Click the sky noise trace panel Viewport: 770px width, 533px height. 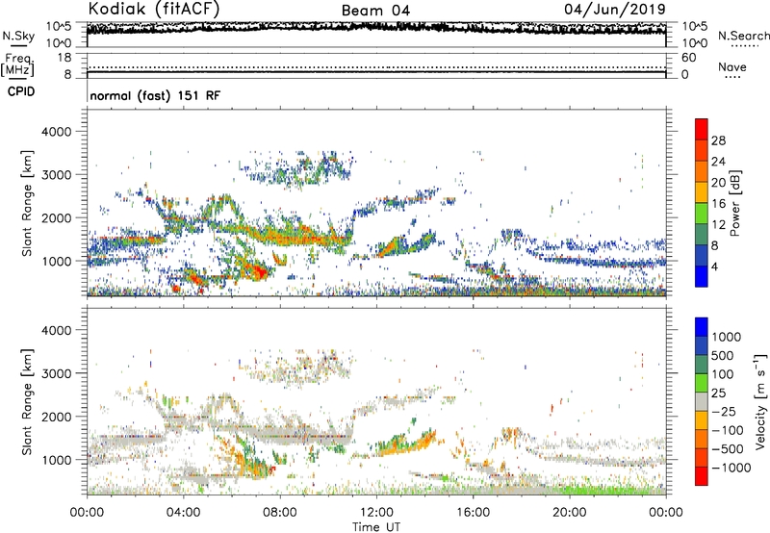376,35
